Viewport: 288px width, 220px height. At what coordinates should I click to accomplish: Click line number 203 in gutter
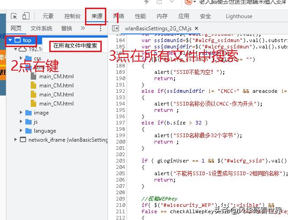120,161
